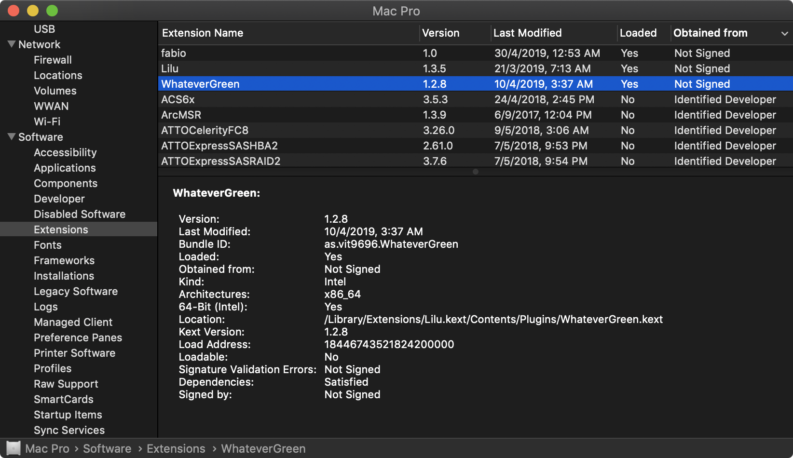The width and height of the screenshot is (793, 458).
Task: Select the ACS6x extension row
Action: [476, 99]
